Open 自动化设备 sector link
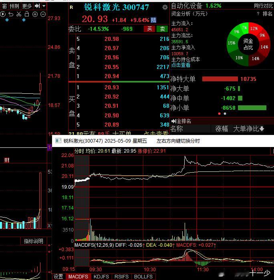This screenshot has width=274, height=280. pos(187,6)
